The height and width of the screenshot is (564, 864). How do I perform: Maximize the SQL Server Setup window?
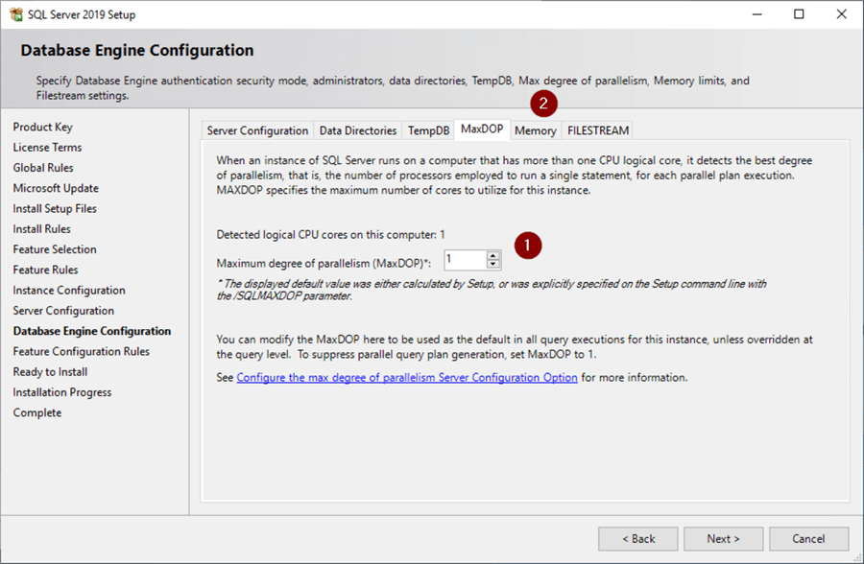799,14
